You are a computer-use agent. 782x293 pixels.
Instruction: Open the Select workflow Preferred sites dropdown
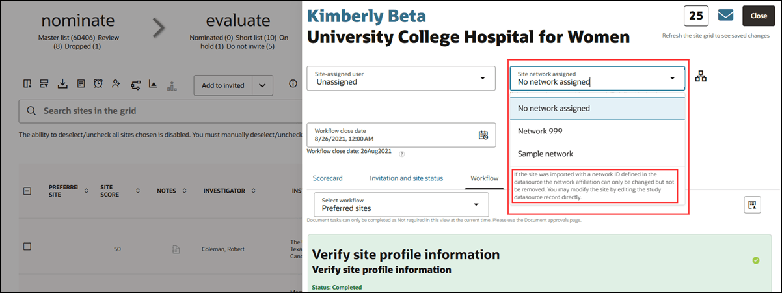coord(401,204)
